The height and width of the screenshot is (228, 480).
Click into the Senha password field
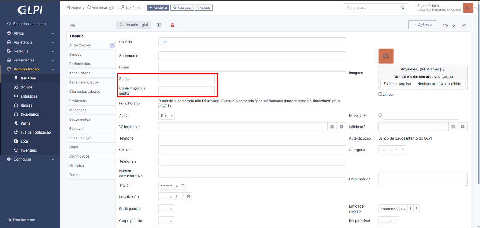187,79
